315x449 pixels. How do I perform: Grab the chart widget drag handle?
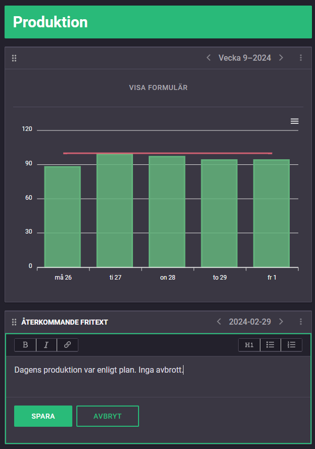click(14, 58)
